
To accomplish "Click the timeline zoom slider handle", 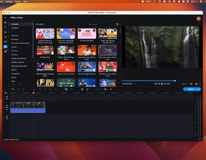I will tap(105, 89).
